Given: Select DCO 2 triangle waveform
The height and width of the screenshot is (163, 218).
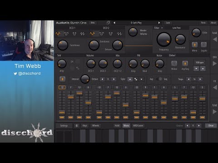Looking at the screenshot, I should coord(92,34).
